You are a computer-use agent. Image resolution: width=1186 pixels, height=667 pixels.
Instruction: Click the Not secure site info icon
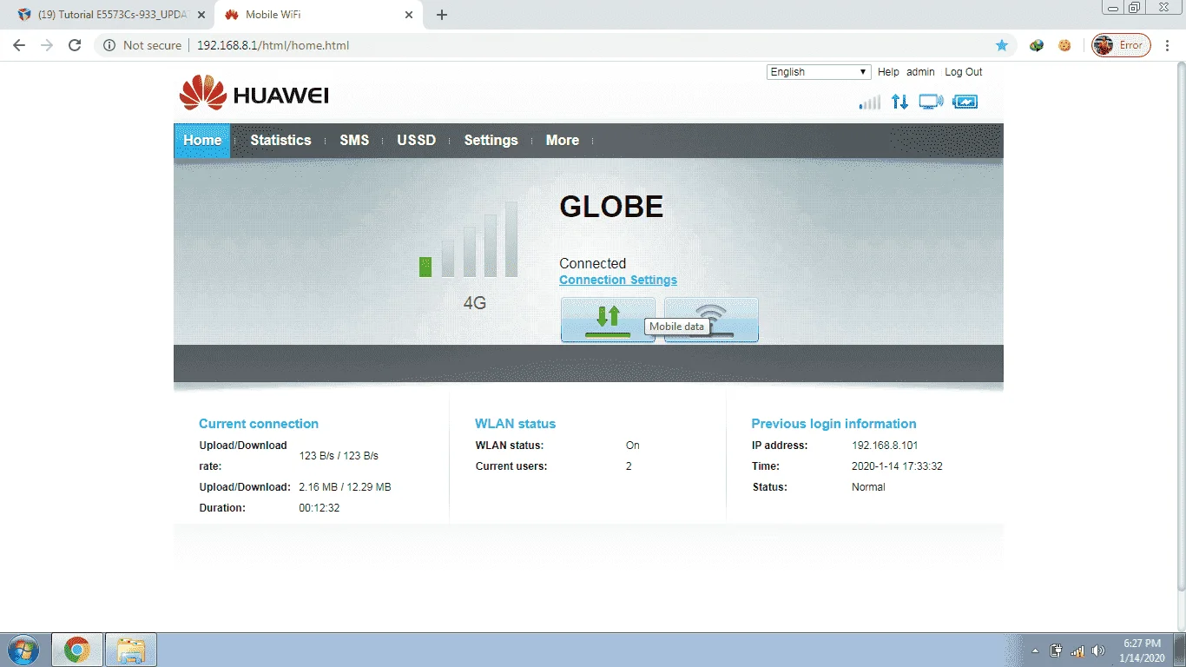tap(109, 45)
